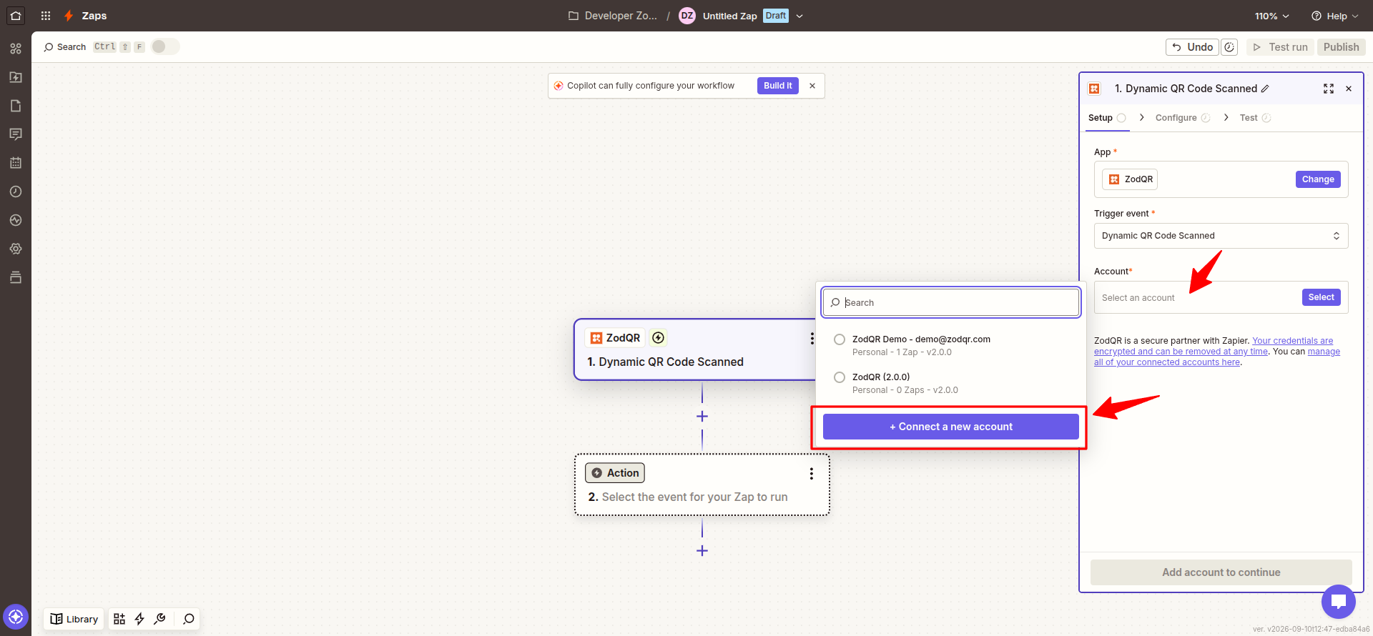Go to the Zapier home icon
The height and width of the screenshot is (636, 1373).
click(16, 16)
